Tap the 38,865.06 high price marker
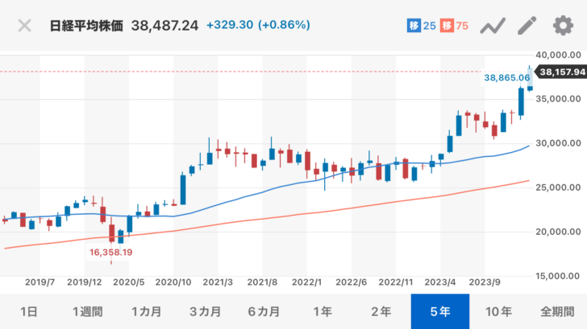Image resolution: width=587 pixels, height=329 pixels. [x=507, y=78]
